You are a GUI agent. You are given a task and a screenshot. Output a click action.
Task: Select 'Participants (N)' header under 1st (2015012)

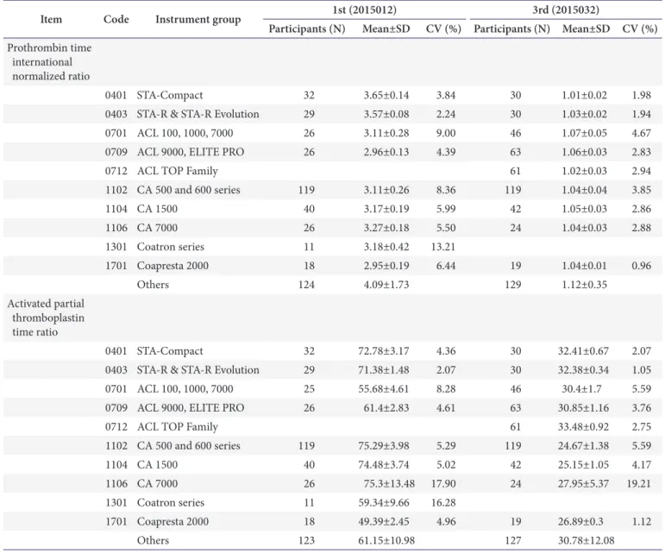(x=307, y=28)
